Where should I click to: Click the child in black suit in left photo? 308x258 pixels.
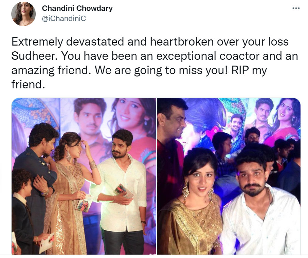coord(22,212)
